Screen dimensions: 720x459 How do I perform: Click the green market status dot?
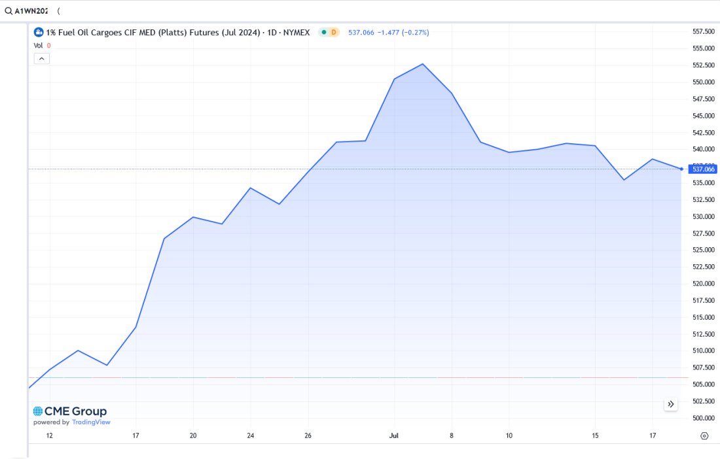(x=323, y=32)
